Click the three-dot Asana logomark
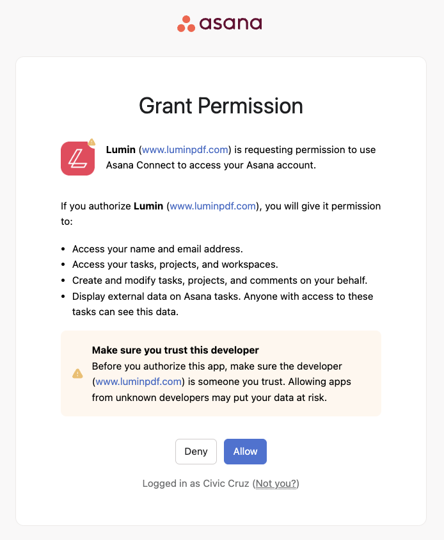Image resolution: width=444 pixels, height=540 pixels. tap(185, 23)
